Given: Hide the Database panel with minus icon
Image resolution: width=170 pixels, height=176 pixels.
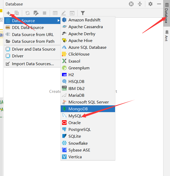Looking at the screenshot, I should (x=159, y=4).
